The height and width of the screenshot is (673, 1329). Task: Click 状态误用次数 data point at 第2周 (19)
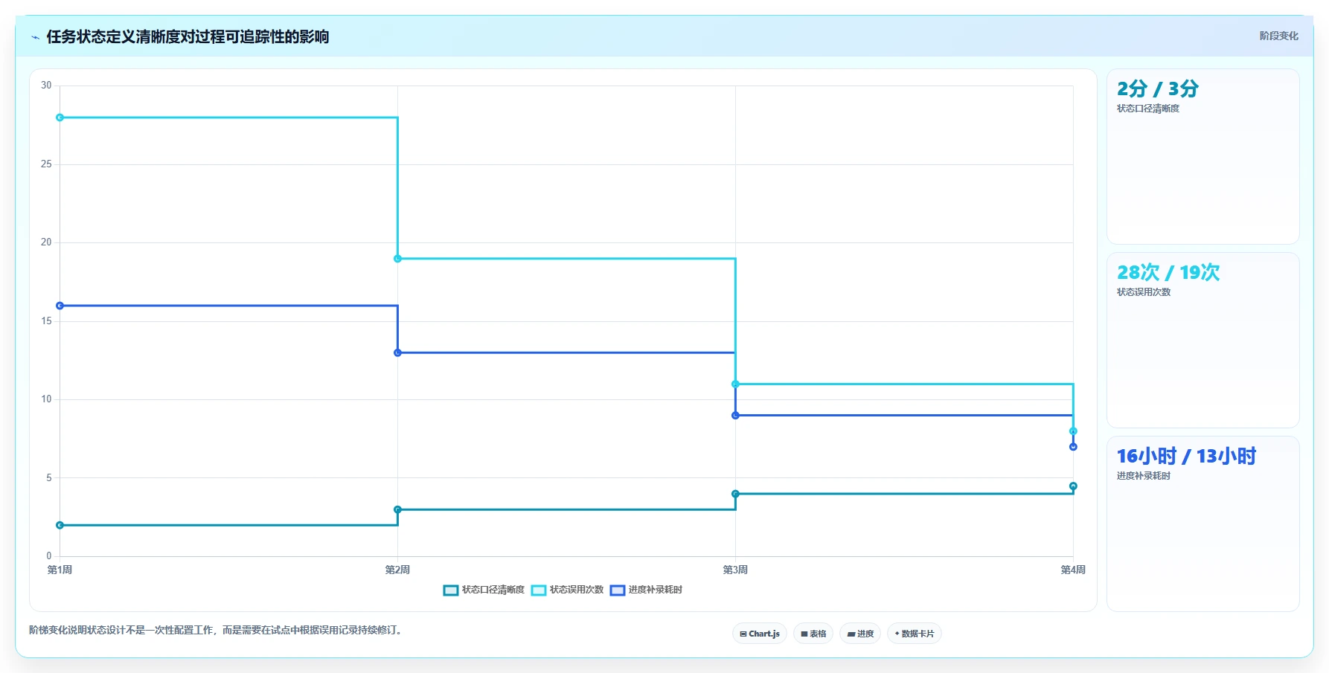(x=397, y=259)
